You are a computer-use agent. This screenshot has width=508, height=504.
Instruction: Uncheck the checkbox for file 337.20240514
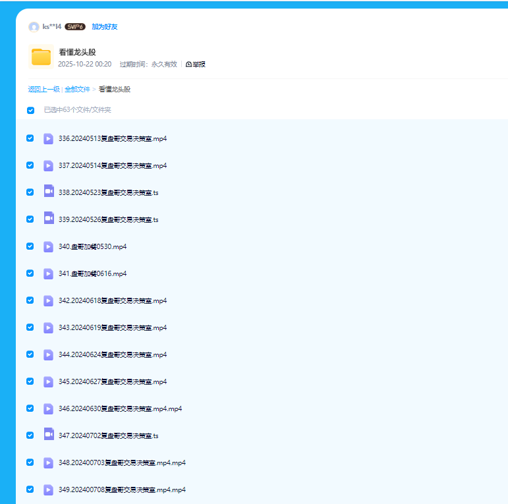[x=30, y=165]
